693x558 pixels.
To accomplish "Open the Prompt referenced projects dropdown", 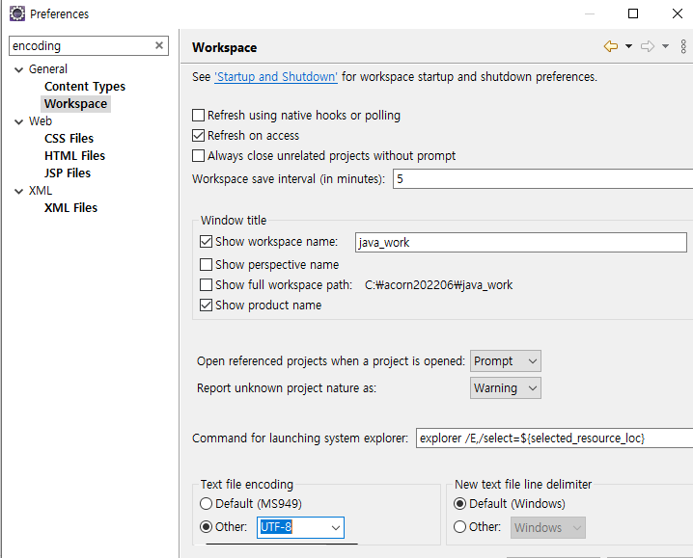I will (x=505, y=361).
